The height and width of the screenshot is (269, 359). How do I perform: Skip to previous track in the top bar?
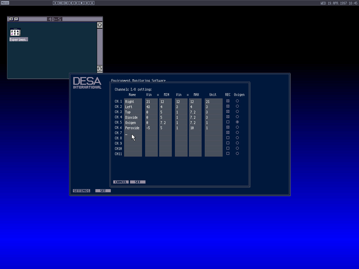[71, 3]
